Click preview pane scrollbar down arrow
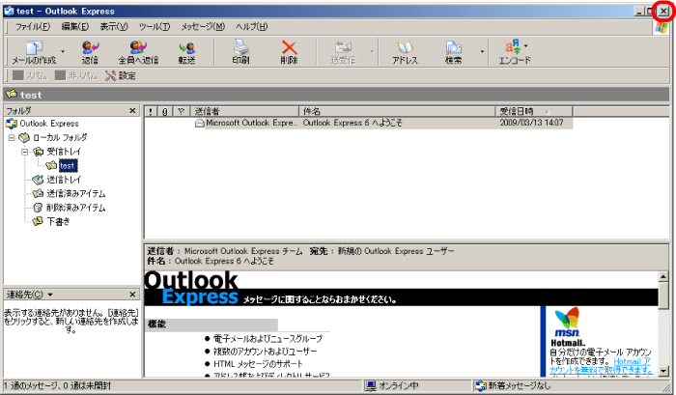Screen dimensions: 676x395 pyautogui.click(x=663, y=371)
